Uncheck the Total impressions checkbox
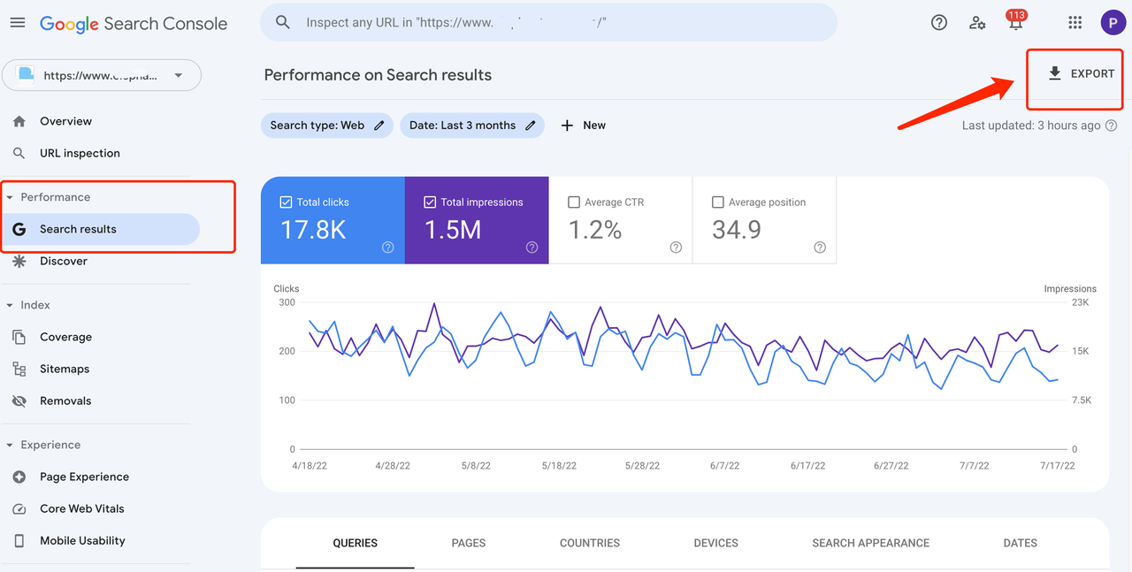This screenshot has height=572, width=1132. [430, 202]
